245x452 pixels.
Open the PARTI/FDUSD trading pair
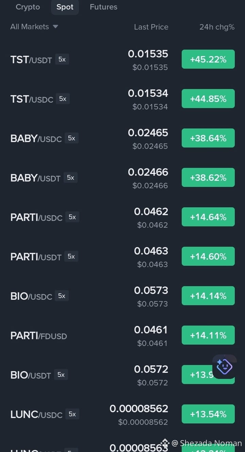(122, 336)
